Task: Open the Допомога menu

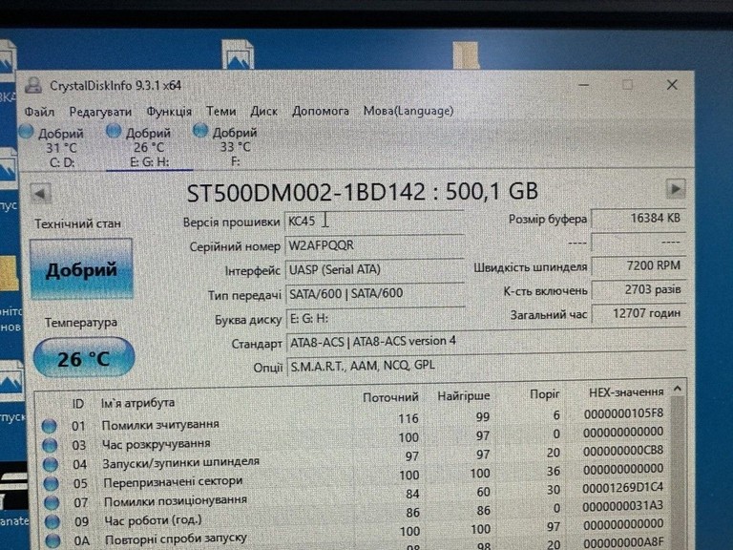Action: pos(321,112)
